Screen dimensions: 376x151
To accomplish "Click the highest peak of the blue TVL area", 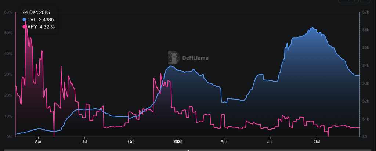I will [x=312, y=28].
